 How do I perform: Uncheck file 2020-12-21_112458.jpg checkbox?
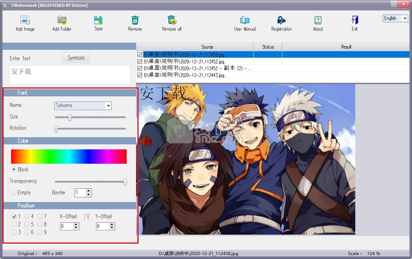pyautogui.click(x=140, y=54)
